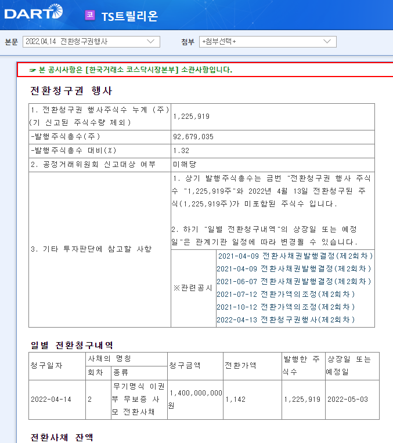393x443 pixels.
Task: Open second 2021-04-09 전환사채권발행결정 link
Action: [294, 268]
